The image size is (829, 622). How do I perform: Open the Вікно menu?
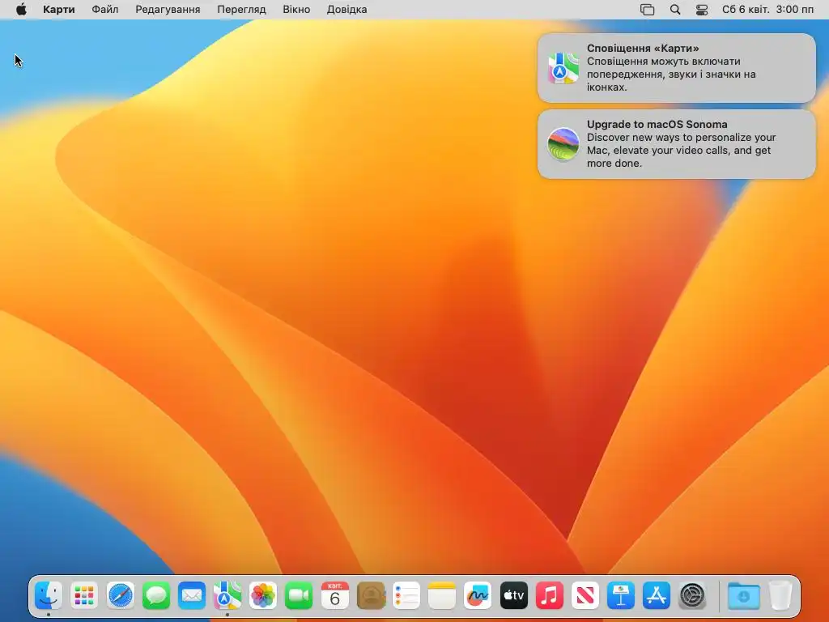[x=296, y=10]
